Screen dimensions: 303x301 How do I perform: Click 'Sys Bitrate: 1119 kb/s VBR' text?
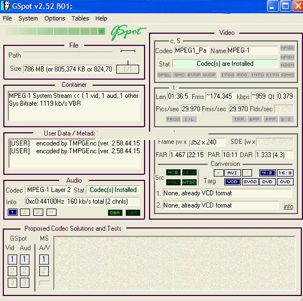(45, 103)
